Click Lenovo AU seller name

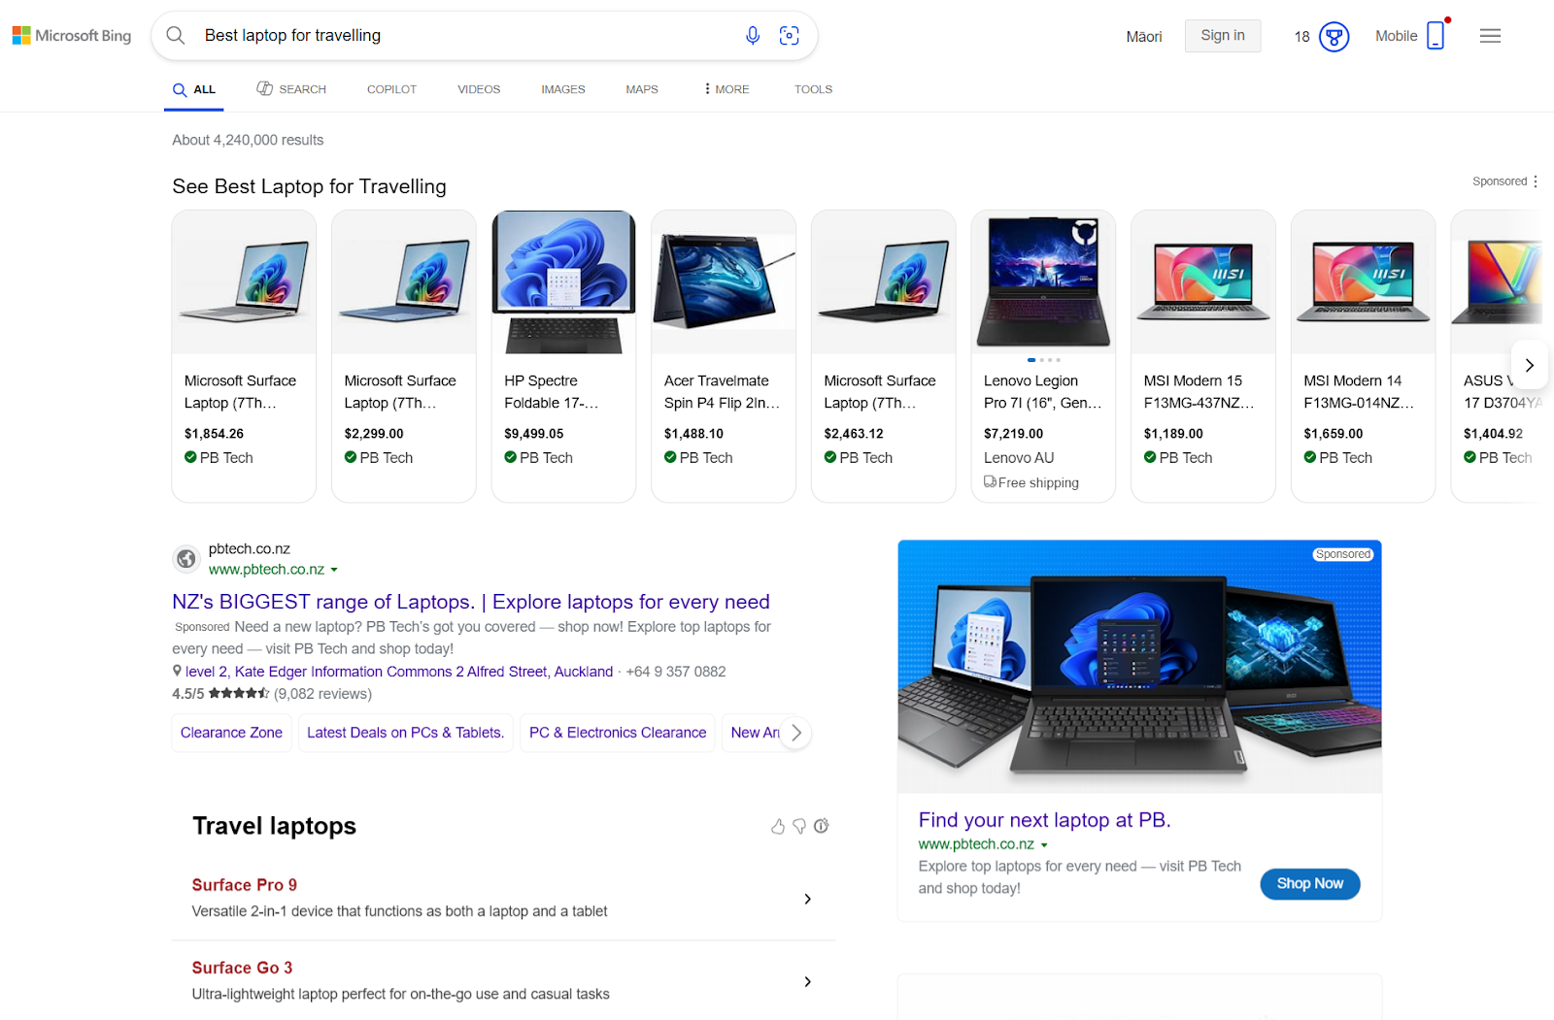[x=1019, y=457]
